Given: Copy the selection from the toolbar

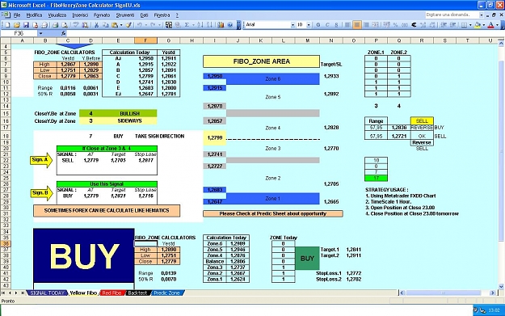Looking at the screenshot, I should click(105, 25).
